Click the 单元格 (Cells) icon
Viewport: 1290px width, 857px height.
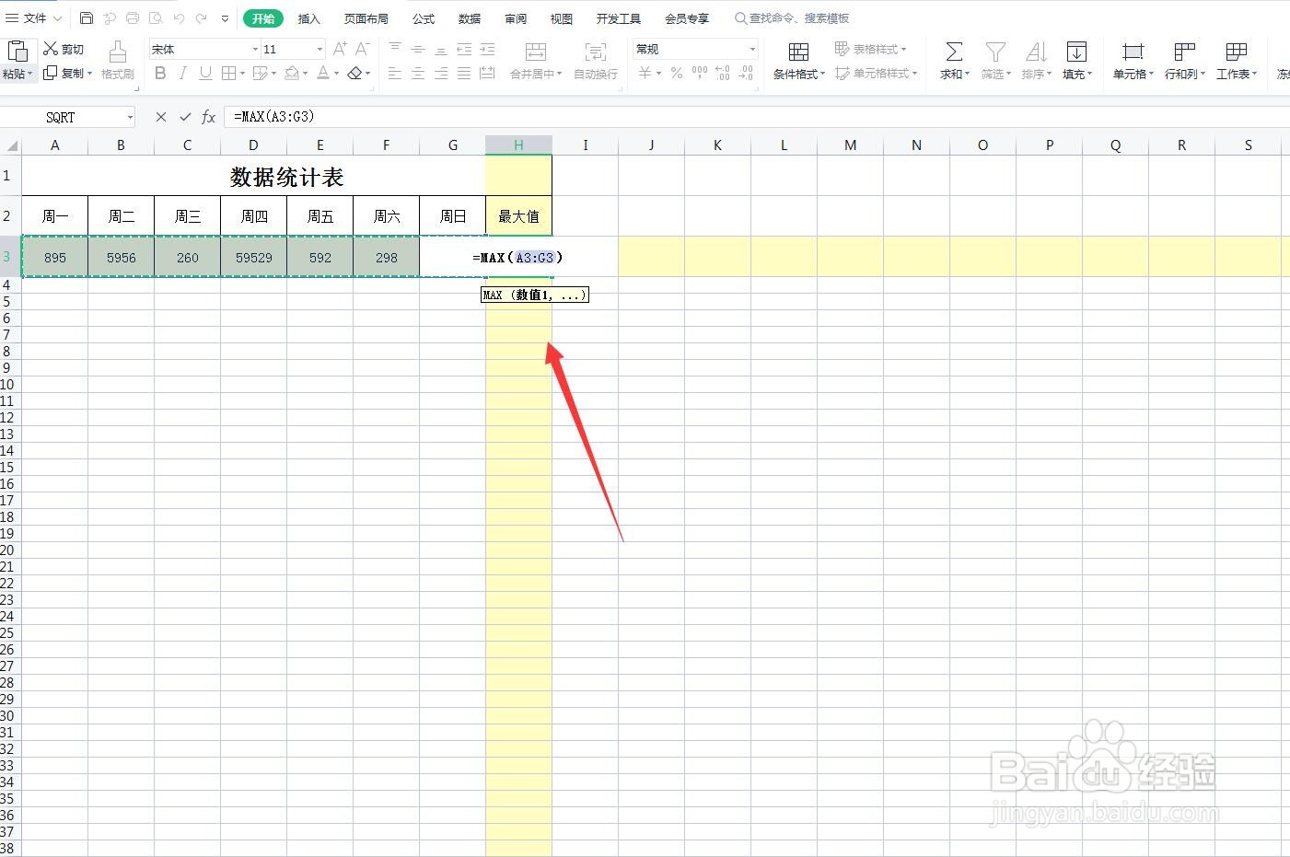pos(1131,58)
